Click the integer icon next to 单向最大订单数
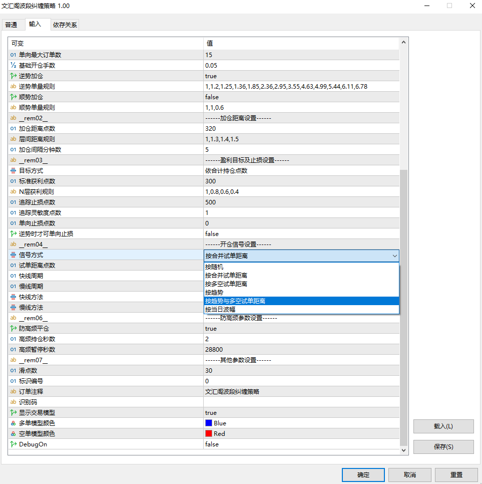Screen dimensions: 482x484 [x=14, y=55]
